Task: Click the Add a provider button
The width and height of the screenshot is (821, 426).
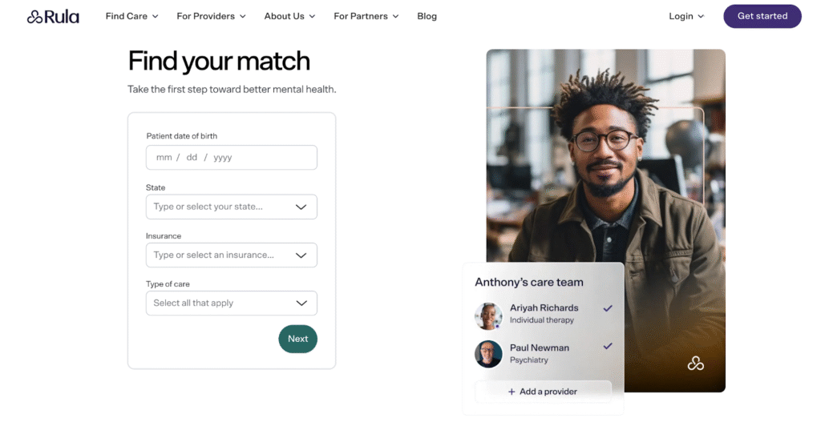Action: coord(543,392)
